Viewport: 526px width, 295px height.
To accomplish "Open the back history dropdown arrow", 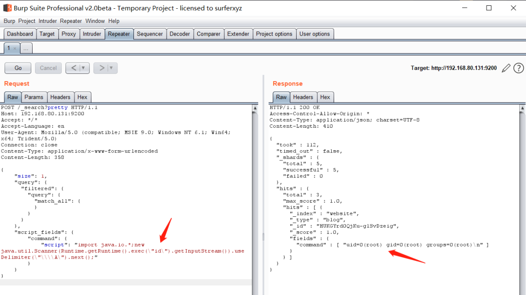I will point(84,68).
